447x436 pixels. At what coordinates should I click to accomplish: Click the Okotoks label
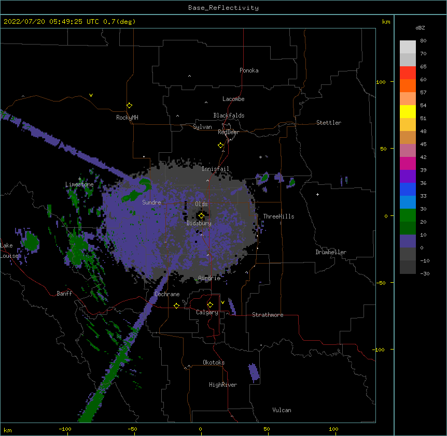pyautogui.click(x=214, y=362)
